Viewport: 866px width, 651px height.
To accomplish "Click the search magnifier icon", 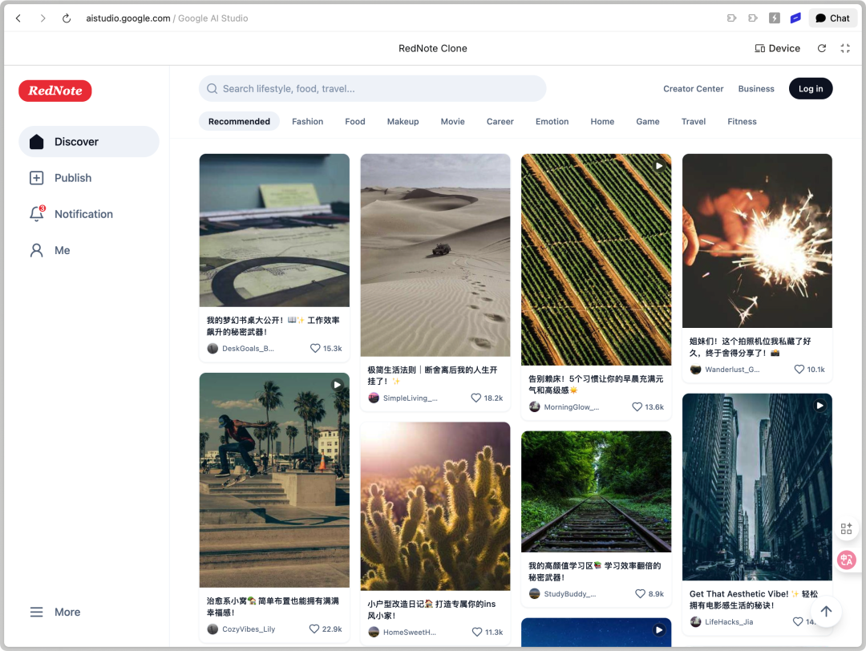I will pos(212,88).
